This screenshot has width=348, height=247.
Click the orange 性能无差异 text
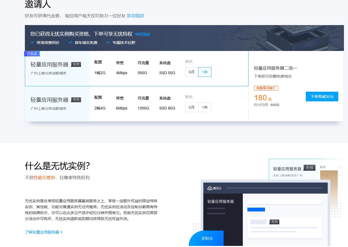point(44,177)
